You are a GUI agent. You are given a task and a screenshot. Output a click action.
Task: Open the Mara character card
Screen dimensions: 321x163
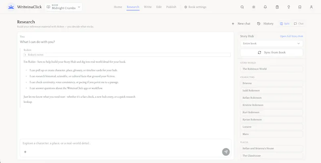[272, 134]
